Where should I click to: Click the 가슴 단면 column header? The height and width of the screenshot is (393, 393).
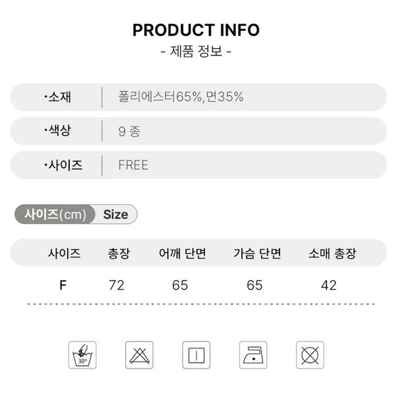tap(257, 253)
